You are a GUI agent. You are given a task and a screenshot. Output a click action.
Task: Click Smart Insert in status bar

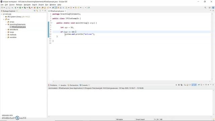[x=140, y=120]
